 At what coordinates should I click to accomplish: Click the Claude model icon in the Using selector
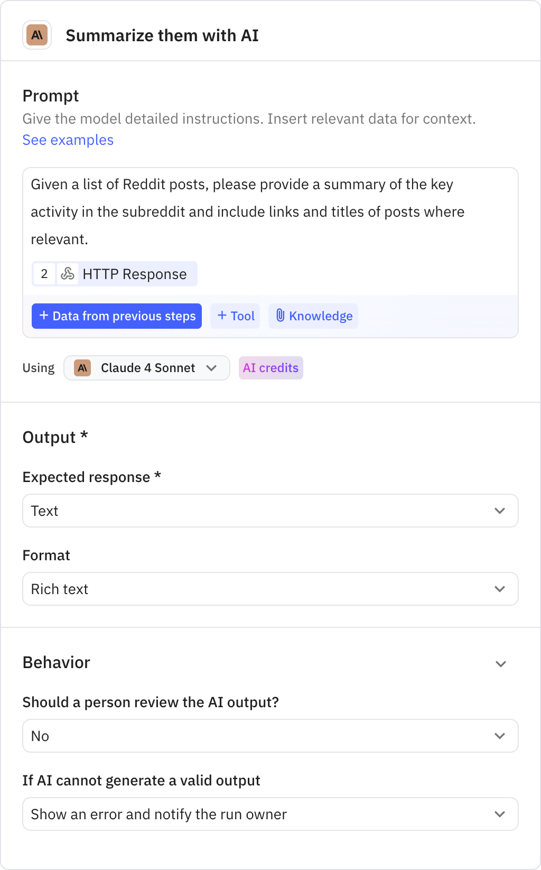[x=82, y=368]
